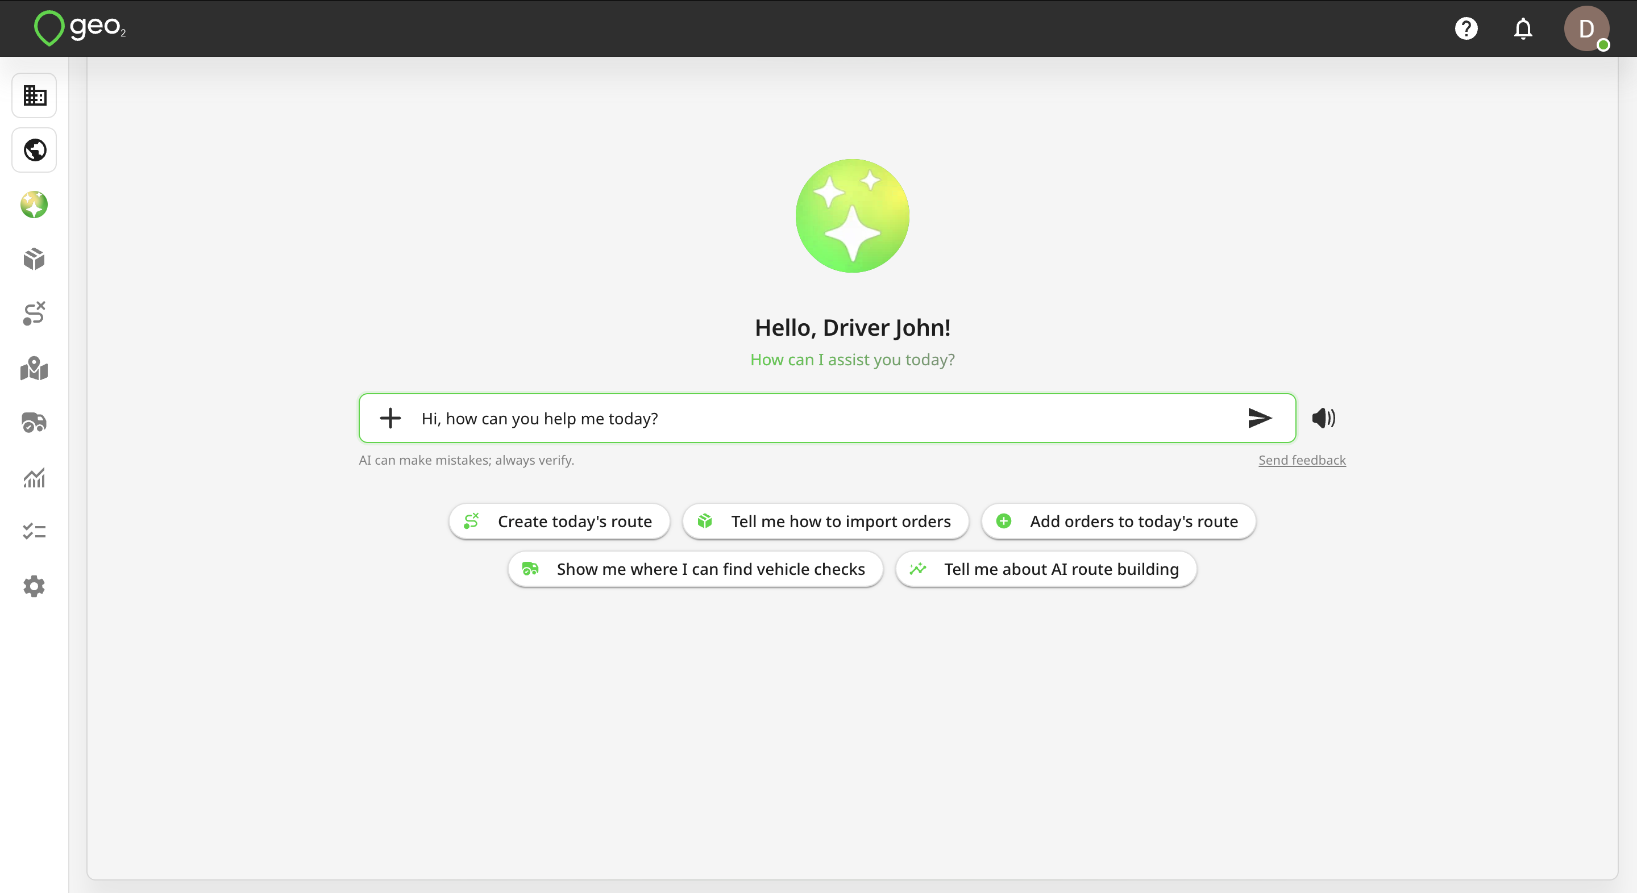Open the analytics chart sidebar icon
Image resolution: width=1637 pixels, height=893 pixels.
(x=34, y=477)
